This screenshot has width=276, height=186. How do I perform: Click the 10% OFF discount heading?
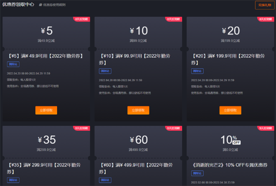pyautogui.click(x=231, y=140)
